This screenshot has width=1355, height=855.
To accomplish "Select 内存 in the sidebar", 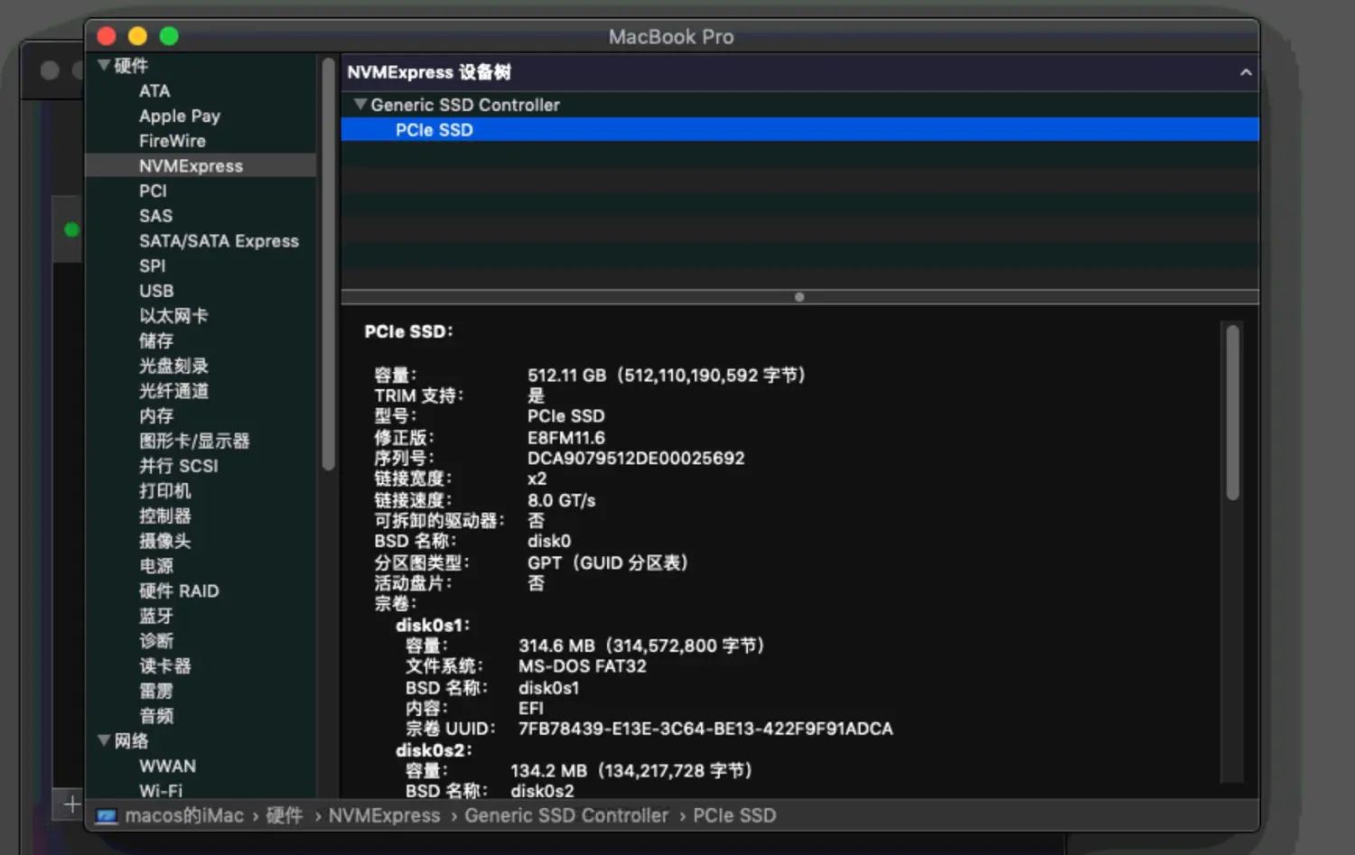I will pyautogui.click(x=156, y=416).
